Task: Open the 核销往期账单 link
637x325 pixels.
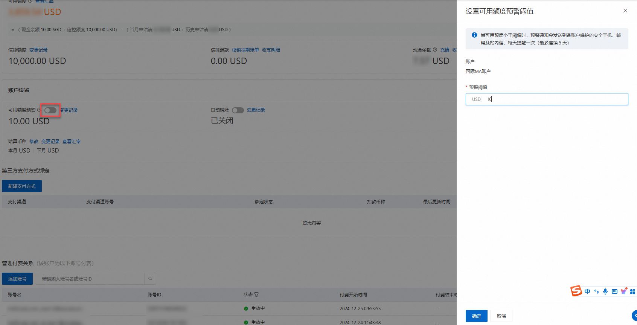Action: coord(245,50)
